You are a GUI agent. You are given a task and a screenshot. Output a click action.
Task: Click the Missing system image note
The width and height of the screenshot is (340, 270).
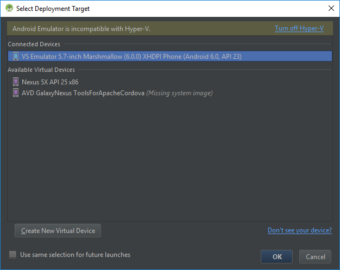point(179,93)
